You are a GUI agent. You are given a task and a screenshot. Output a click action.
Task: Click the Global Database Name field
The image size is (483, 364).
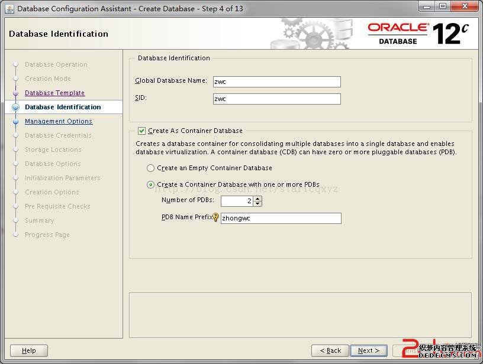[x=276, y=82]
